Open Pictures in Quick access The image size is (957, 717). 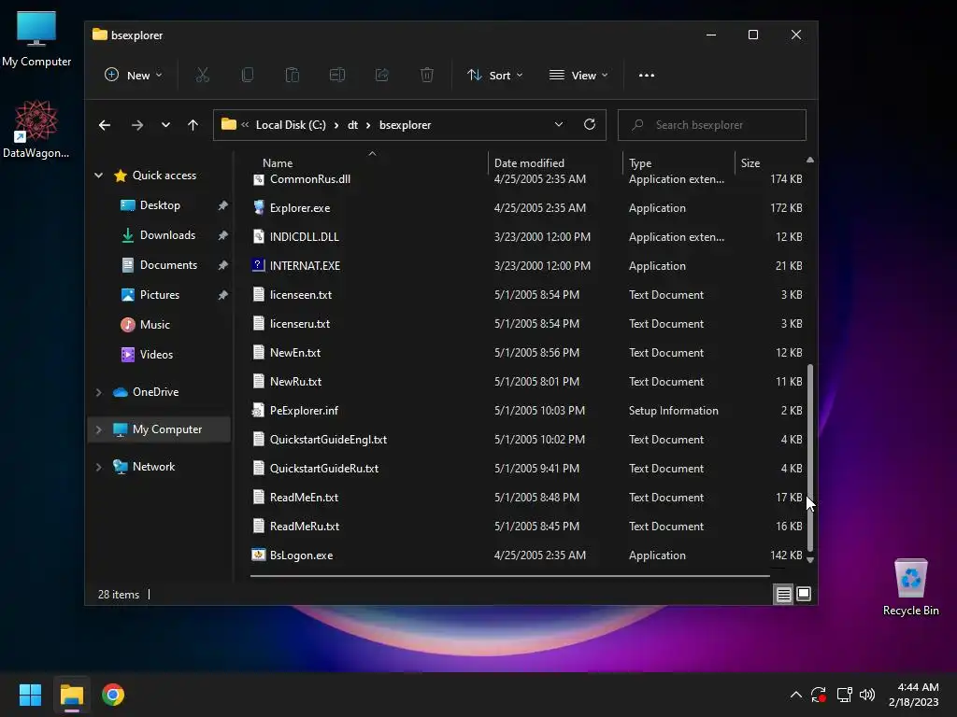[x=160, y=295]
